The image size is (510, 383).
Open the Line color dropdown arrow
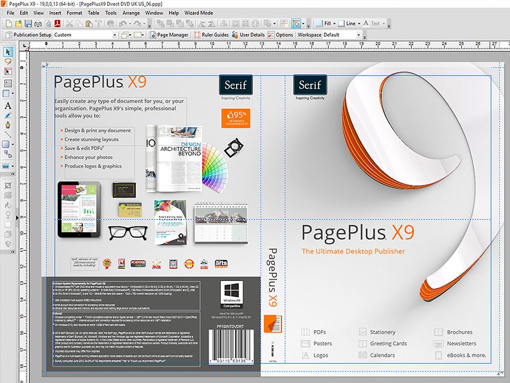[x=359, y=23]
